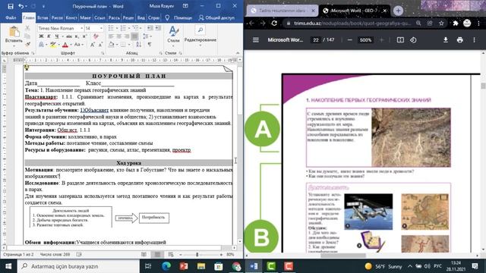
Task: Open the Times New Roman font dropdown
Action: click(82, 28)
